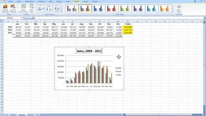206x116 pixels.
Task: Click the Sep axis label in chart
Action: (99, 86)
